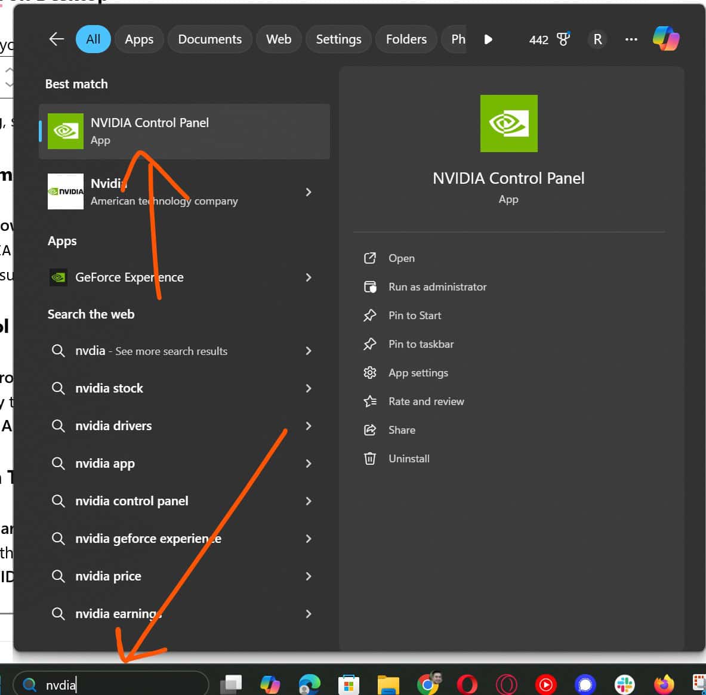Pin NVIDIA Control Panel to taskbar
Screen dimensions: 706x695
click(421, 344)
